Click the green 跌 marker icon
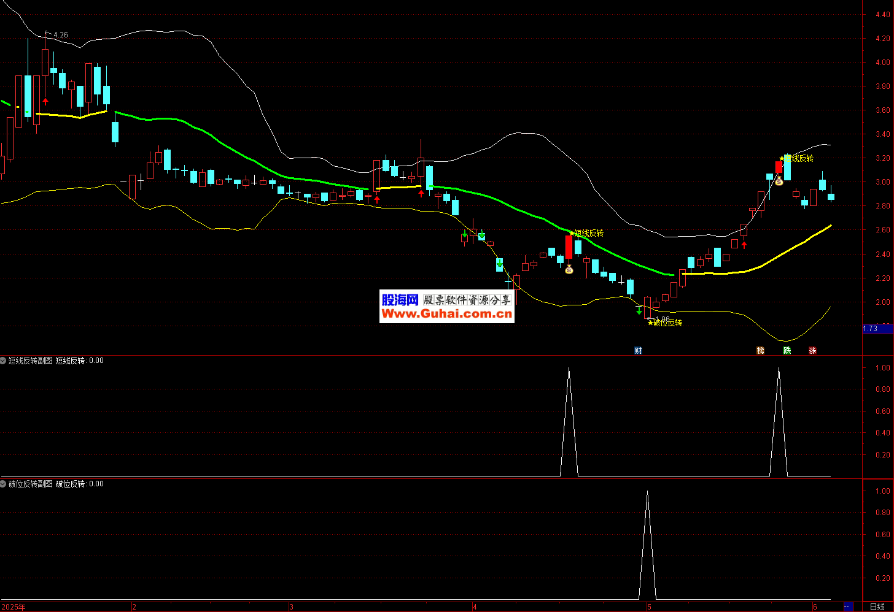Viewport: 894px width, 612px height. 787,351
